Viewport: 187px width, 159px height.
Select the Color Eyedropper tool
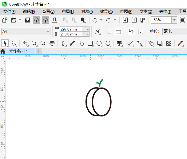point(180,43)
